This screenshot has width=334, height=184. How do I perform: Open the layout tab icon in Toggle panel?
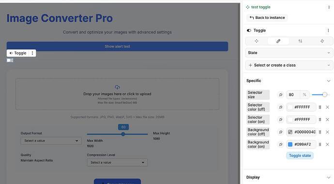click(257, 41)
